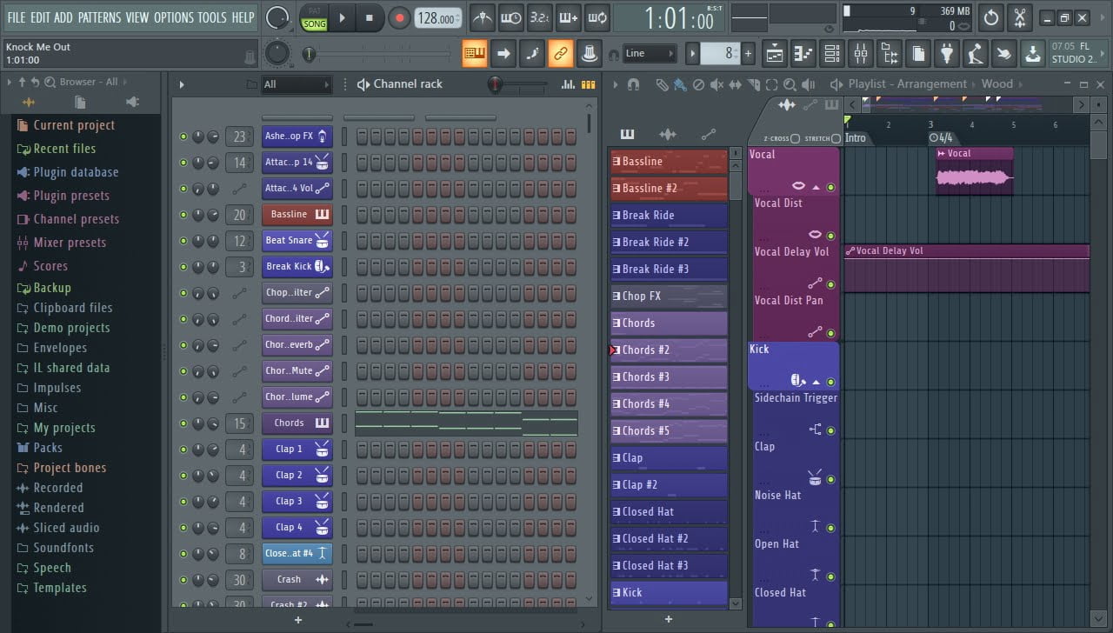Toggle mute LED on Chords channel
This screenshot has height=633, width=1113.
[183, 423]
